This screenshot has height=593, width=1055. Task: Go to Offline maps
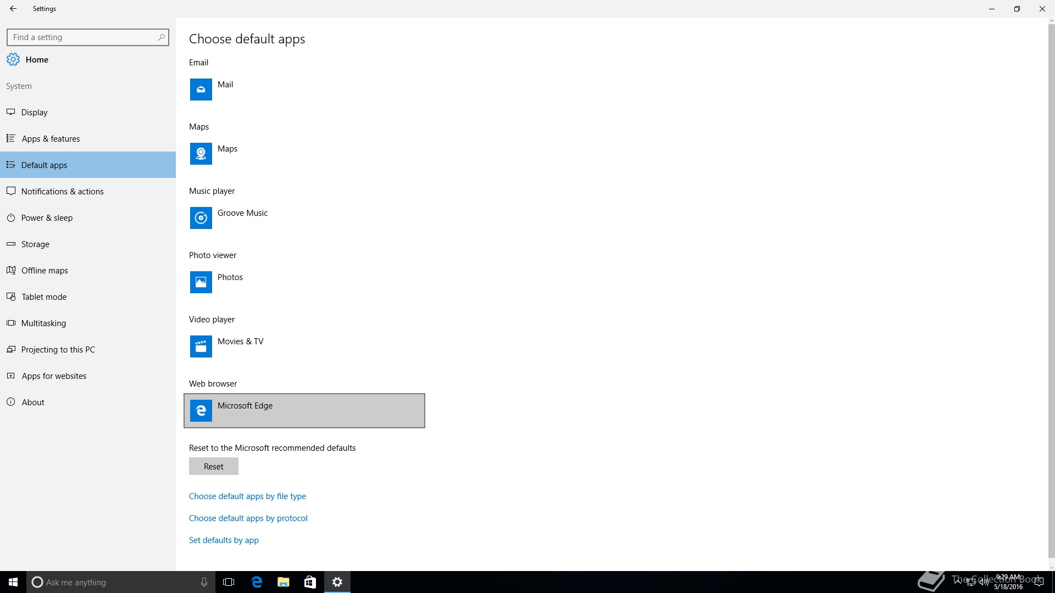pos(88,270)
